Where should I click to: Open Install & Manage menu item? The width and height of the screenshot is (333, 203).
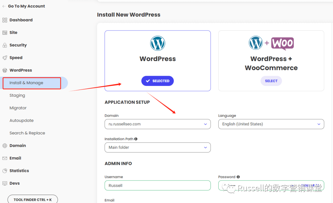(x=27, y=83)
